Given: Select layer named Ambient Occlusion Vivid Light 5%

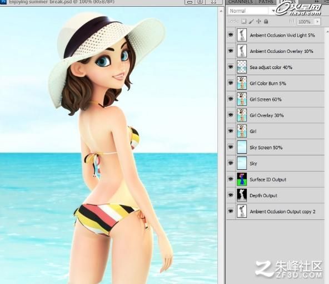Looking at the screenshot, I should pos(282,35).
